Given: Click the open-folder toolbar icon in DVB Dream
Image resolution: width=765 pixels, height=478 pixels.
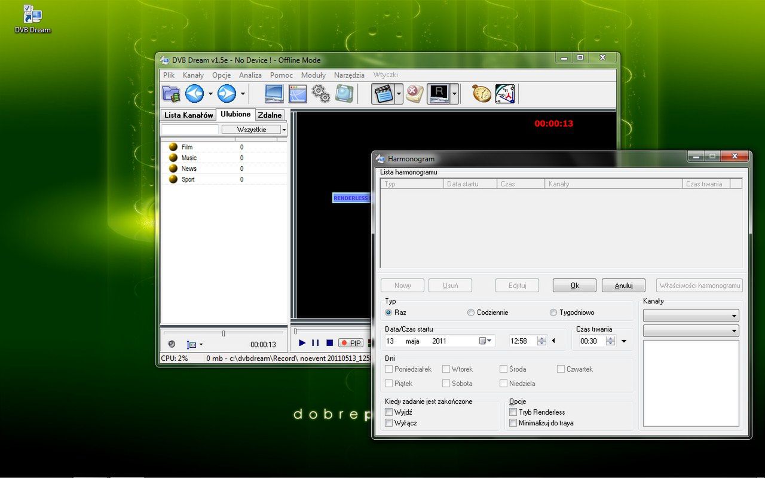Looking at the screenshot, I should (171, 94).
